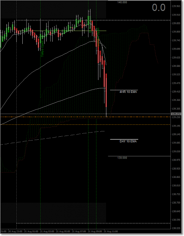
Task: Click the 21 Aug 11:00 time label
Action: coord(111,231)
